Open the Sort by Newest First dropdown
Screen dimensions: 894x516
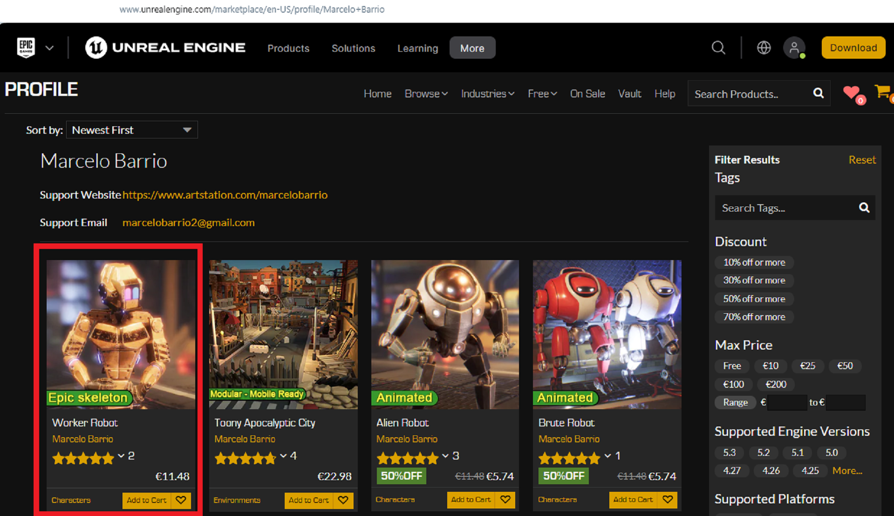132,130
